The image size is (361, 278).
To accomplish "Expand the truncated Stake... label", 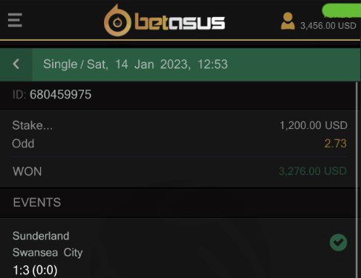I will [32, 125].
